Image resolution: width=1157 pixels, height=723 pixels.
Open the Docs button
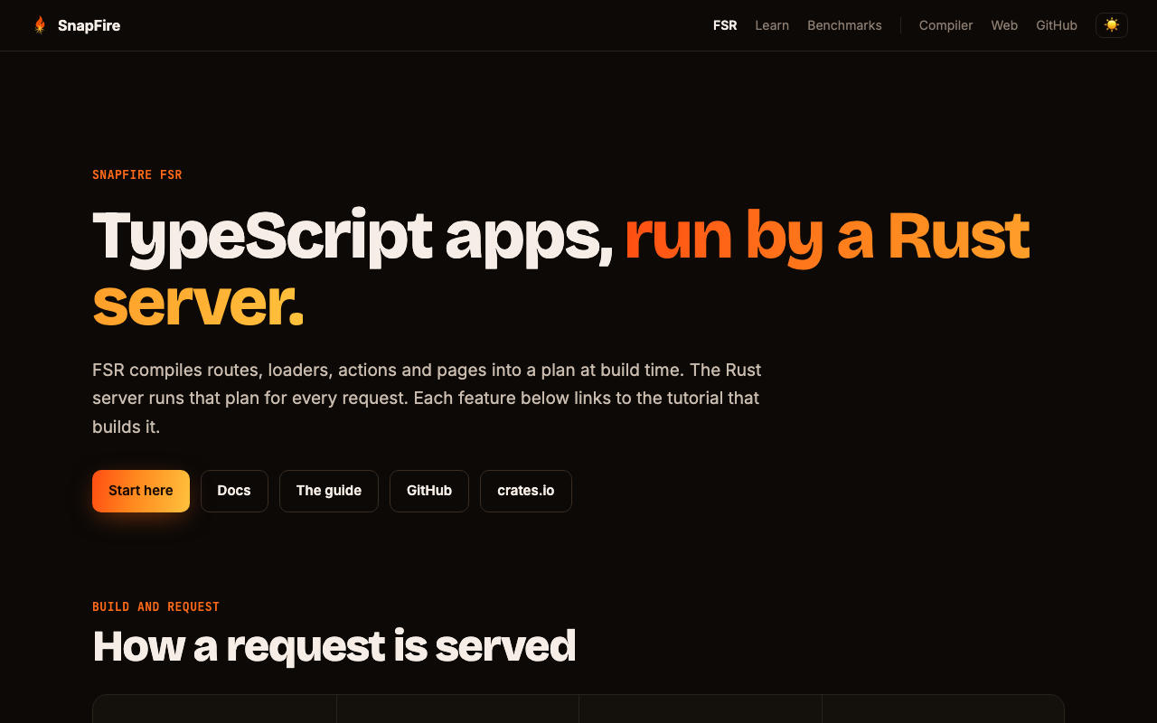tap(234, 491)
